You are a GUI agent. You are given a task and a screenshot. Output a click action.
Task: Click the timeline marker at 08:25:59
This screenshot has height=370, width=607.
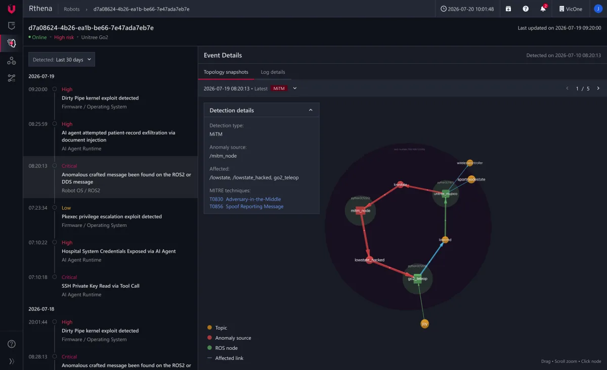[54, 124]
